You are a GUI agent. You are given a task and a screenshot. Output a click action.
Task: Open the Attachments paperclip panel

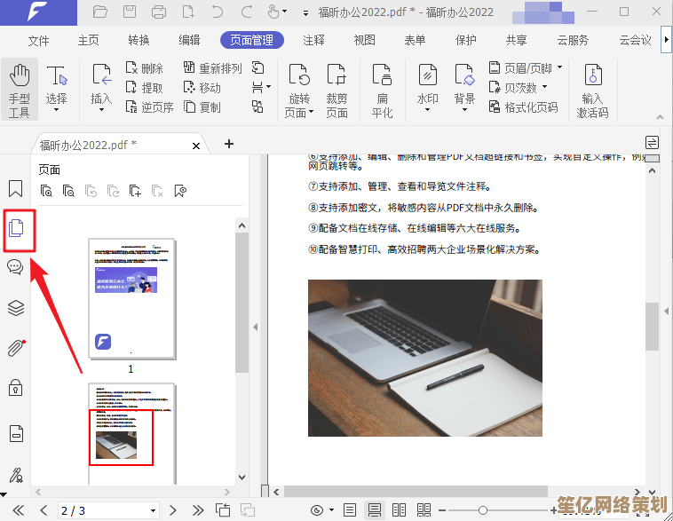(x=15, y=348)
